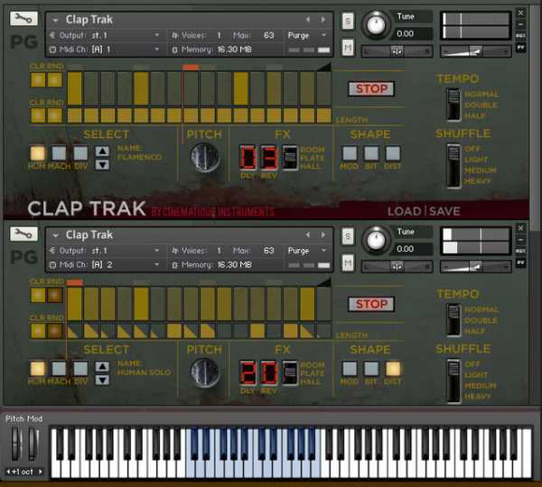Clear velocity row with CLR in top sequencer

coord(38,80)
